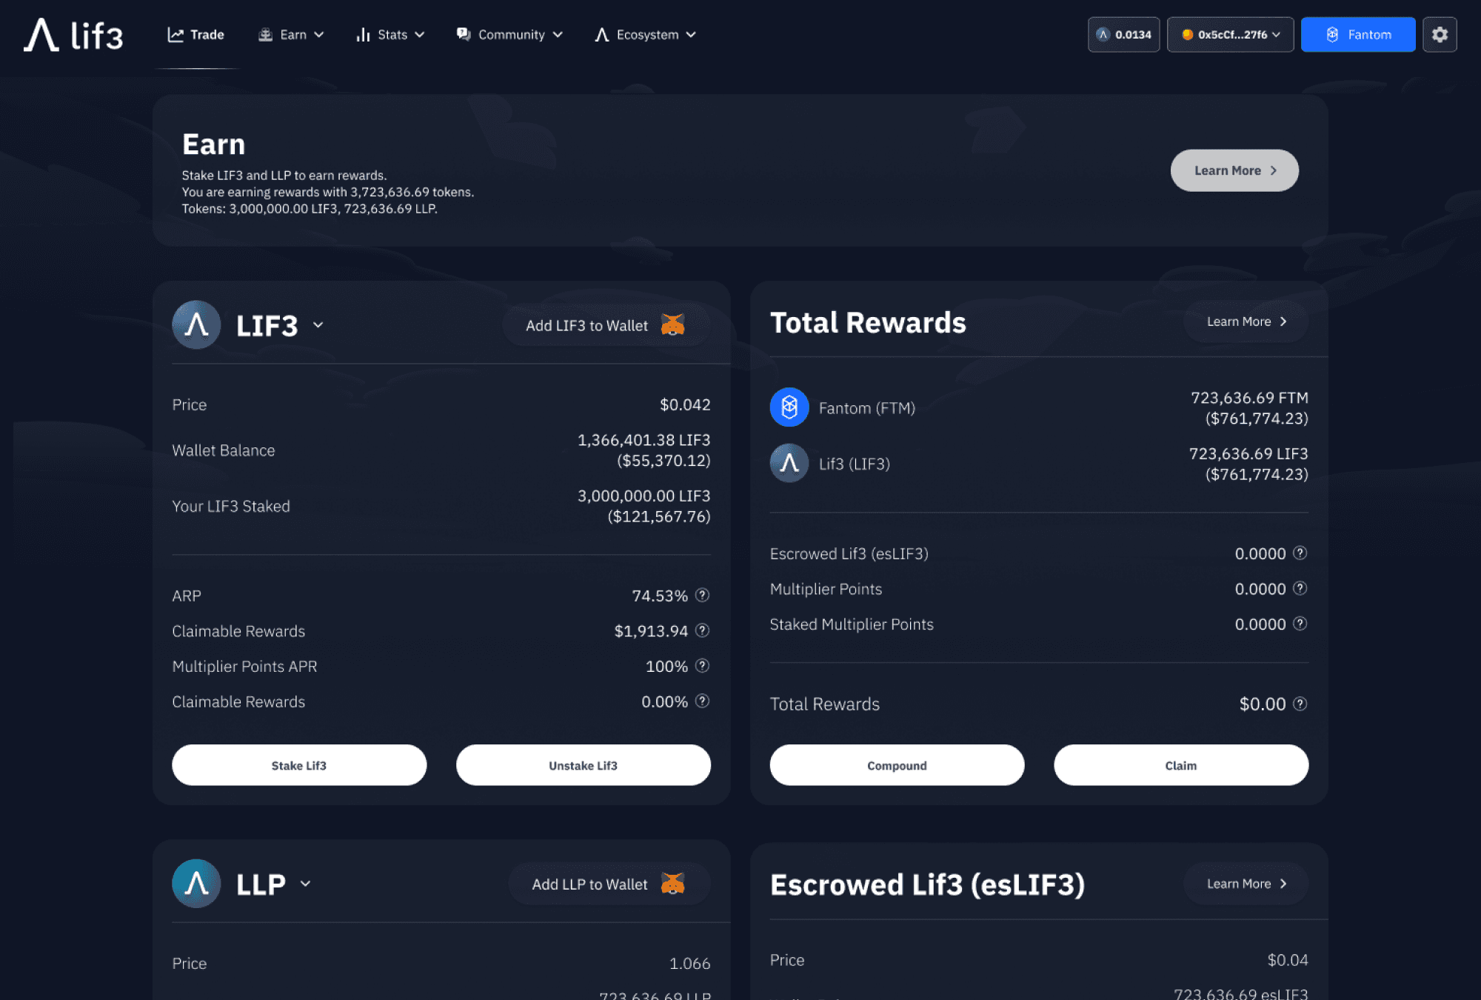Click help icon next to 100% APR
This screenshot has width=1481, height=1000.
pyautogui.click(x=703, y=665)
